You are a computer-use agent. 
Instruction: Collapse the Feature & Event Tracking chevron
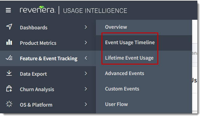86,58
